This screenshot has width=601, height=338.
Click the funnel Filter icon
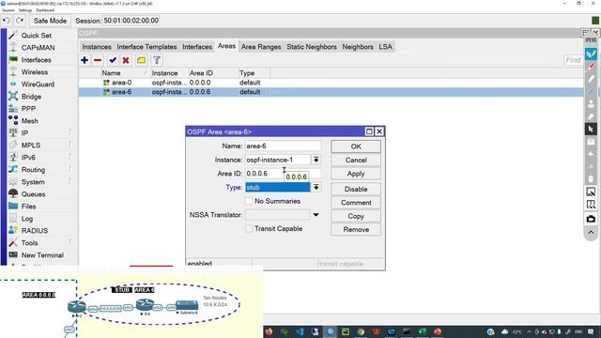coord(157,60)
